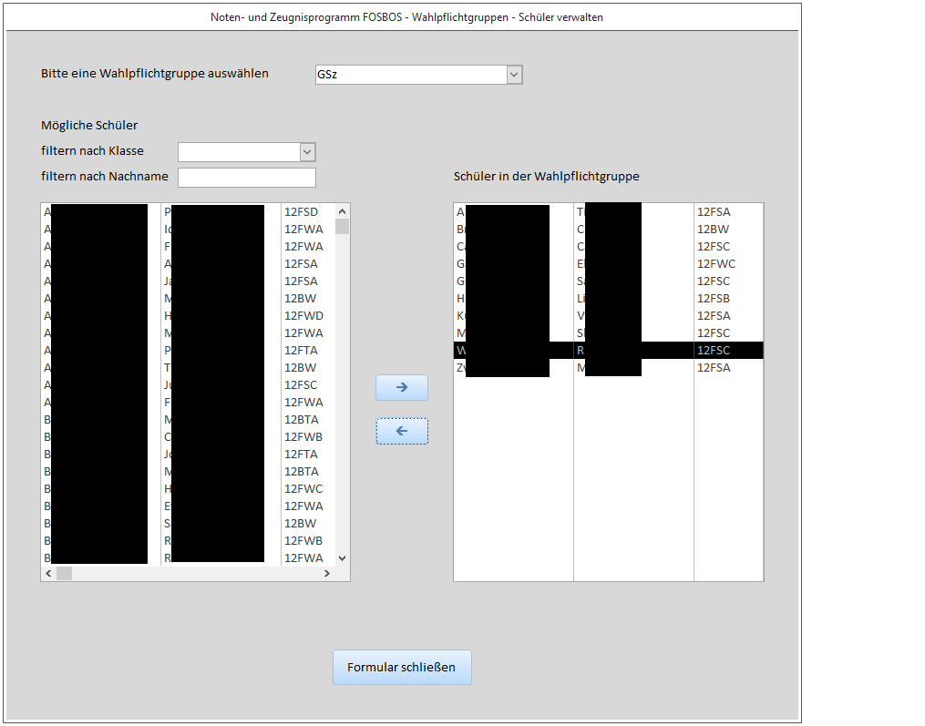Expand the 'filtern nach Klasse' dropdown
925x726 pixels.
click(x=307, y=152)
